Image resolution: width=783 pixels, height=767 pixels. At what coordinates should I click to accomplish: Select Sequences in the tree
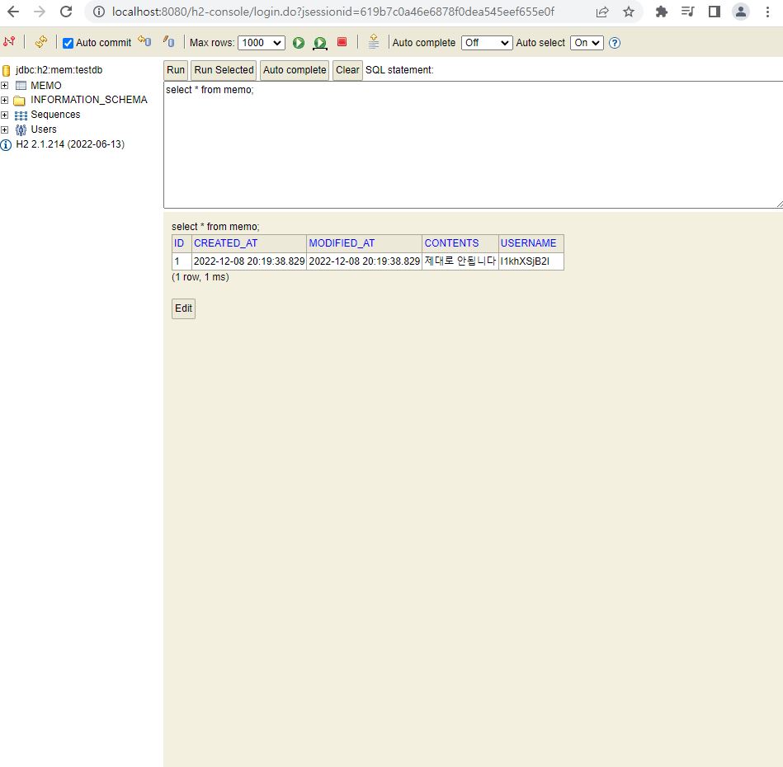(x=55, y=115)
